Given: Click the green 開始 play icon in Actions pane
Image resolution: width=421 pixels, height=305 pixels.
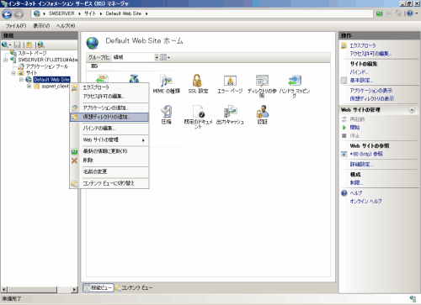Looking at the screenshot, I should click(344, 128).
